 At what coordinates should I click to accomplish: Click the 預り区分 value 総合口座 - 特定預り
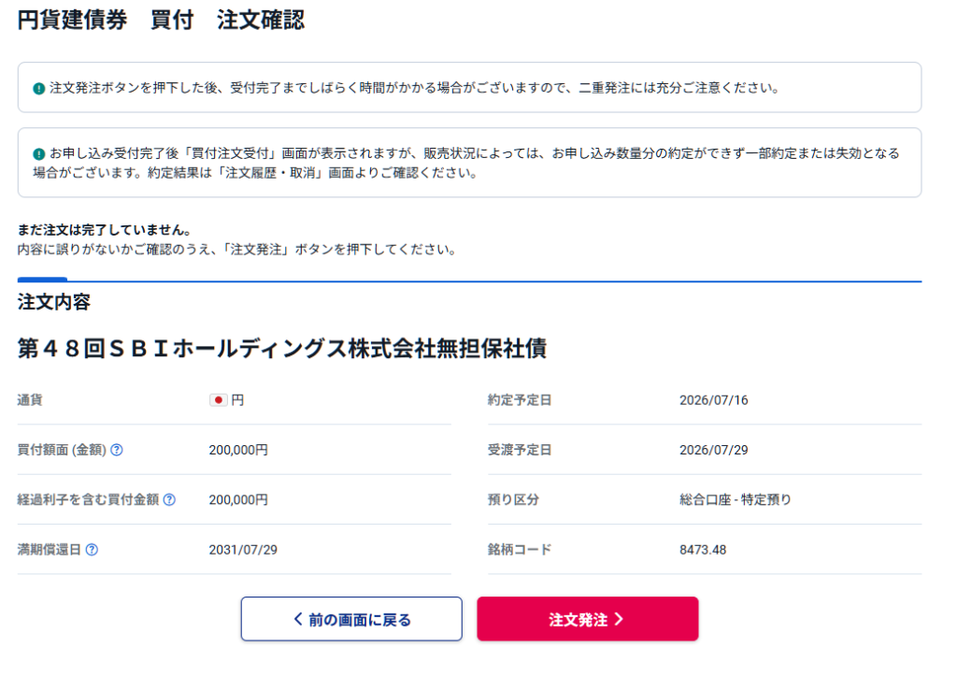coord(735,499)
